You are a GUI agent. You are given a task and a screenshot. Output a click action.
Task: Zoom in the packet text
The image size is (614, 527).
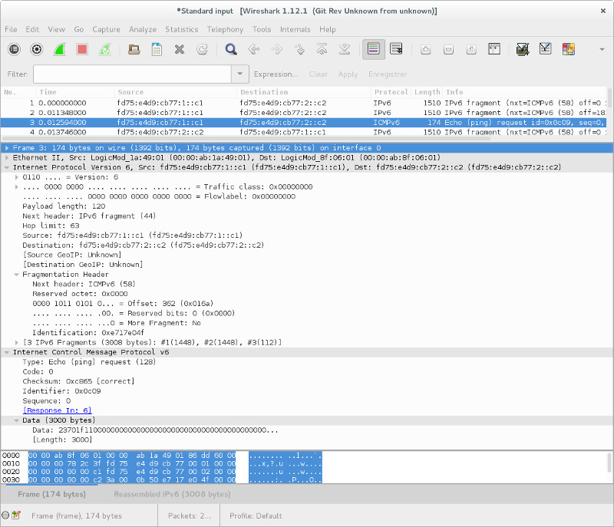coord(426,49)
